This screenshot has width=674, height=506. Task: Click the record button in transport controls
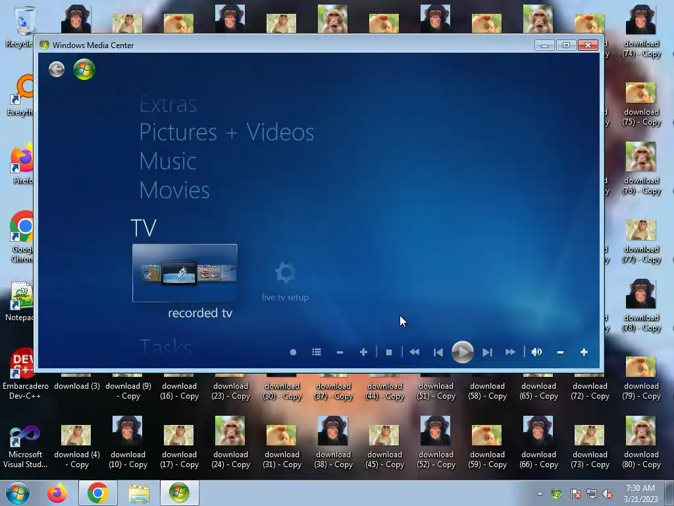click(x=293, y=352)
